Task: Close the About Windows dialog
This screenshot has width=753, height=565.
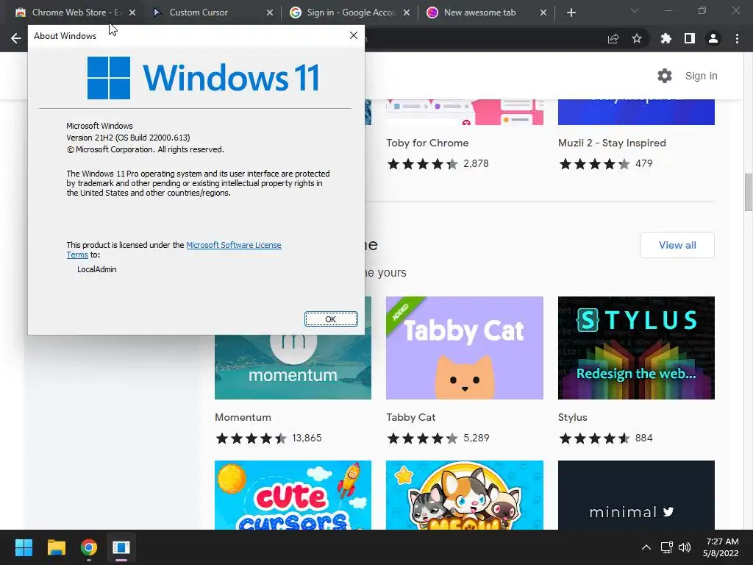Action: (x=354, y=35)
